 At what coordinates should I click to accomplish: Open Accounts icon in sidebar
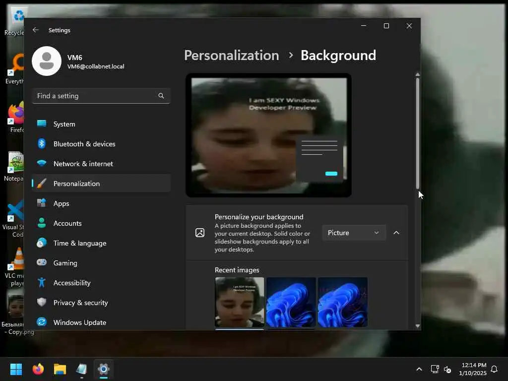click(42, 223)
